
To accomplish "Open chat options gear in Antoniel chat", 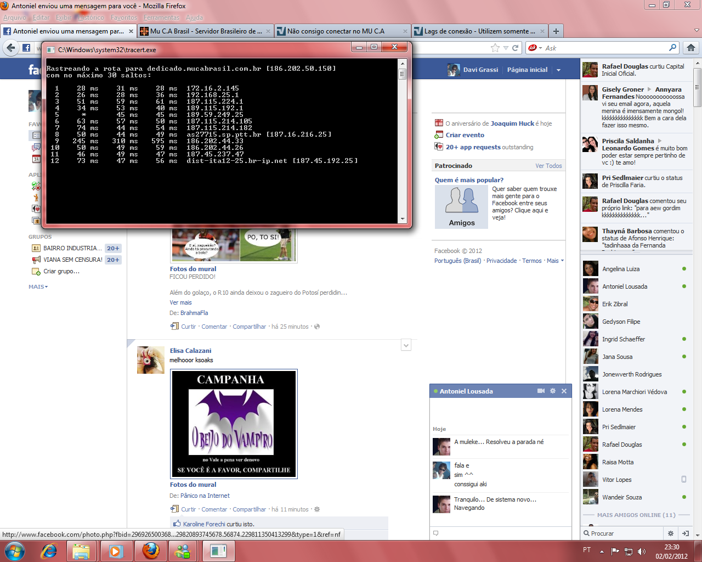I will (553, 391).
